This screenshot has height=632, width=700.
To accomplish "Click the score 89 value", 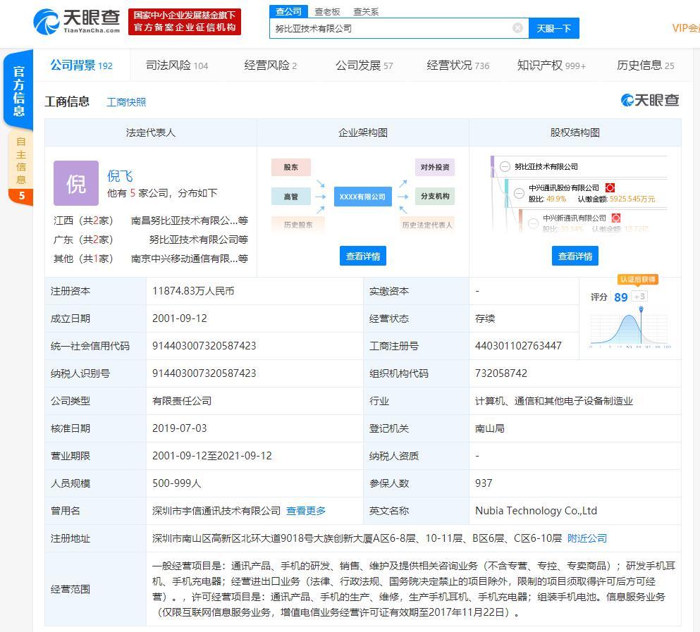I will coord(620,297).
